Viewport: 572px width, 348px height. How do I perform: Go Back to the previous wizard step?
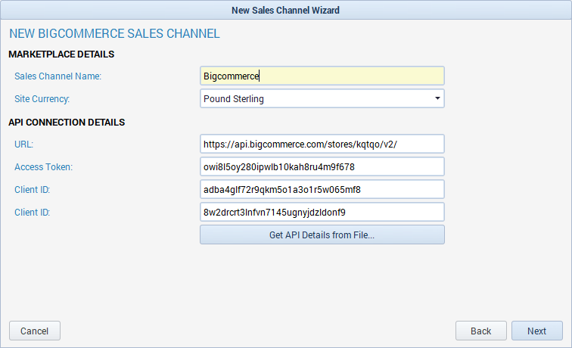pos(480,331)
